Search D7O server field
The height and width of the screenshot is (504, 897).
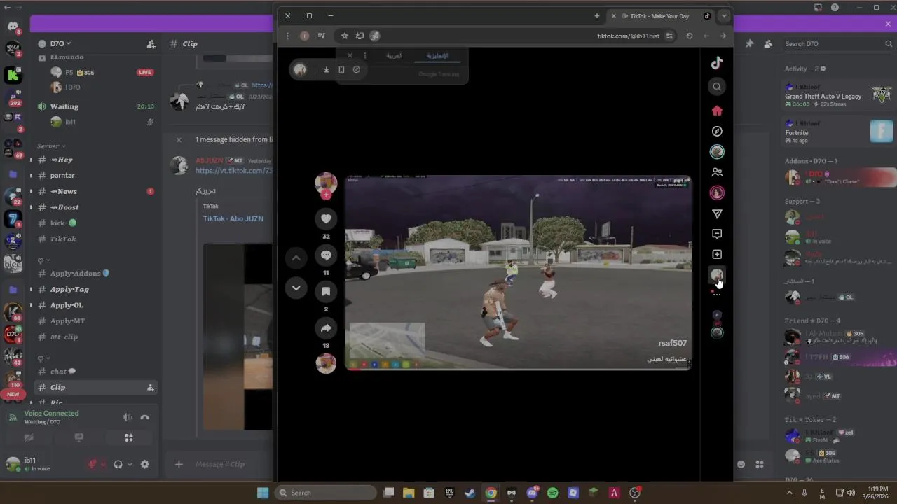click(838, 43)
